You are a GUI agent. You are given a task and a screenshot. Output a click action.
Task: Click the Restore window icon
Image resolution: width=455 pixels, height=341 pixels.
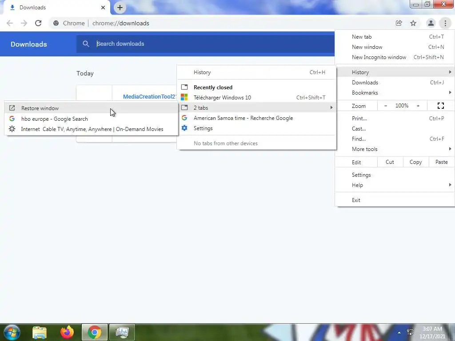pyautogui.click(x=12, y=108)
